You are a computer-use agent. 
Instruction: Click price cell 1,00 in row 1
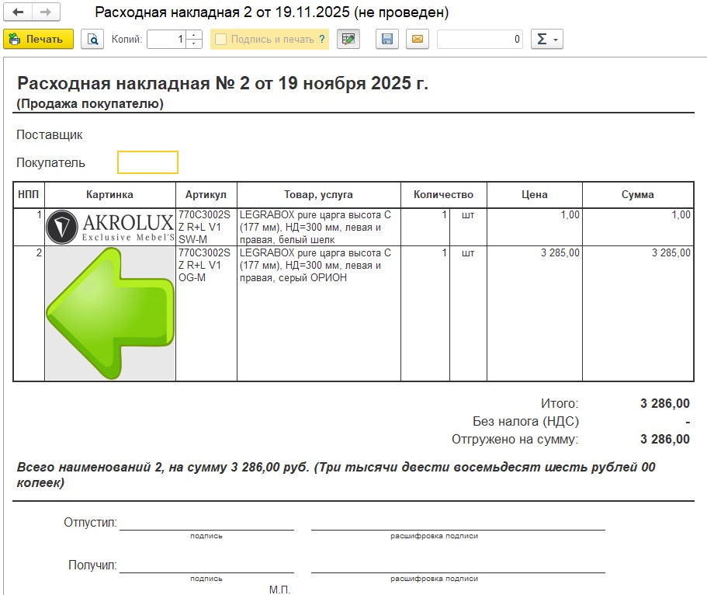[x=535, y=227]
